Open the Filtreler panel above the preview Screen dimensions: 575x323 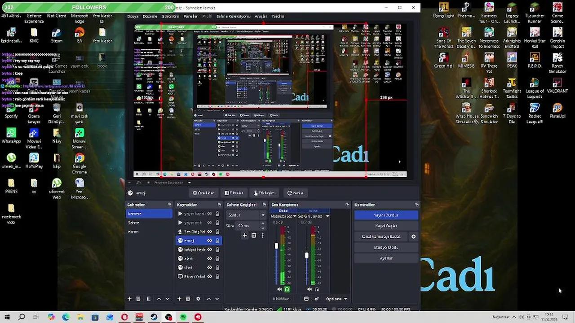234,192
